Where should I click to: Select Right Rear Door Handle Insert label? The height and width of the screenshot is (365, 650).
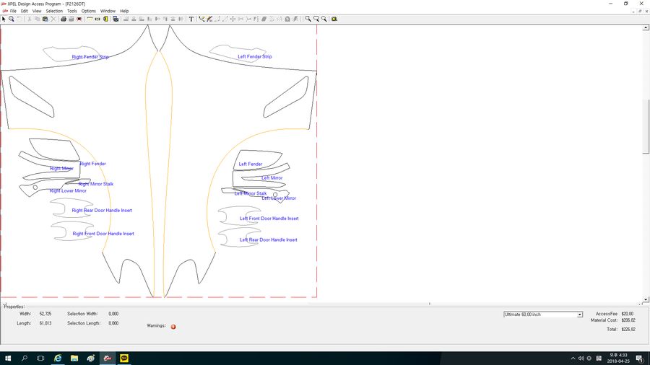point(102,211)
